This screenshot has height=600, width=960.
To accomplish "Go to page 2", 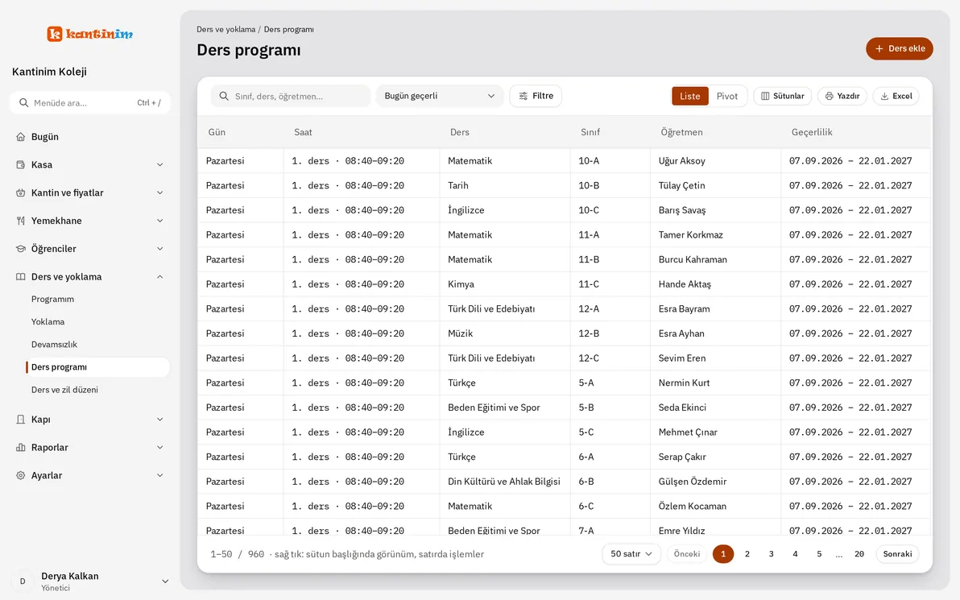I will (x=747, y=554).
